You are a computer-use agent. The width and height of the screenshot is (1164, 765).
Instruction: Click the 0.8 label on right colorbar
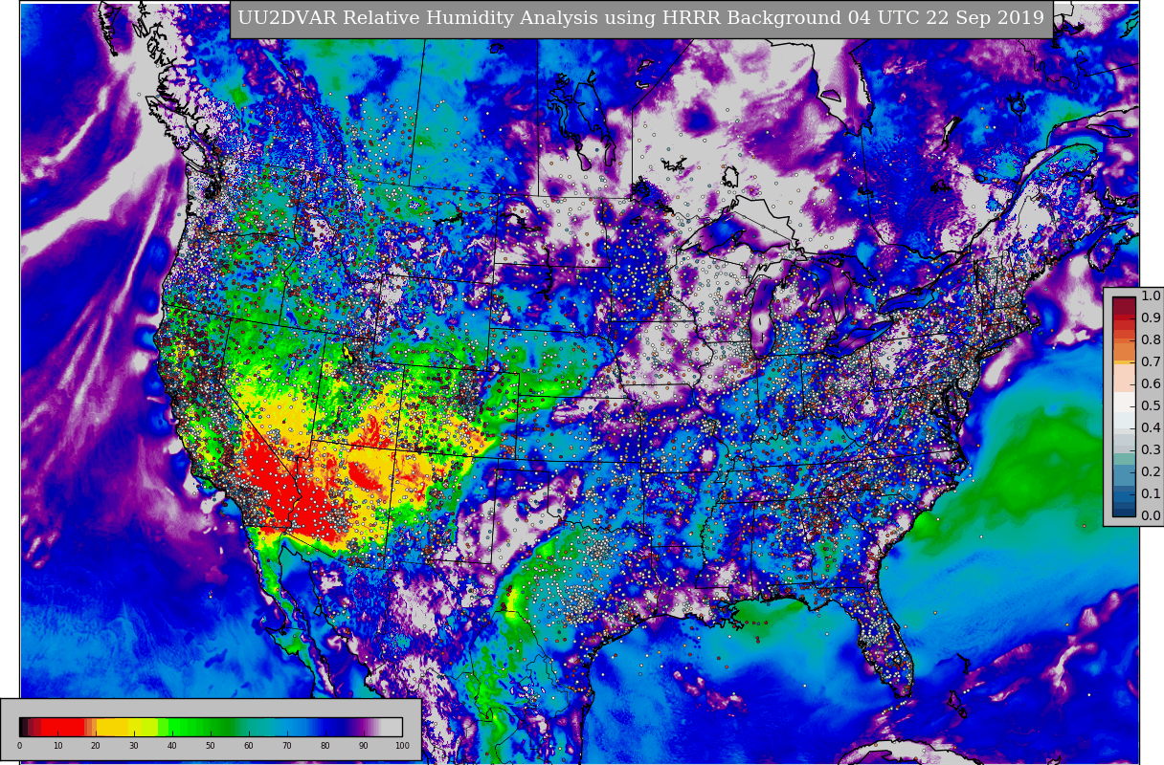pyautogui.click(x=1151, y=339)
